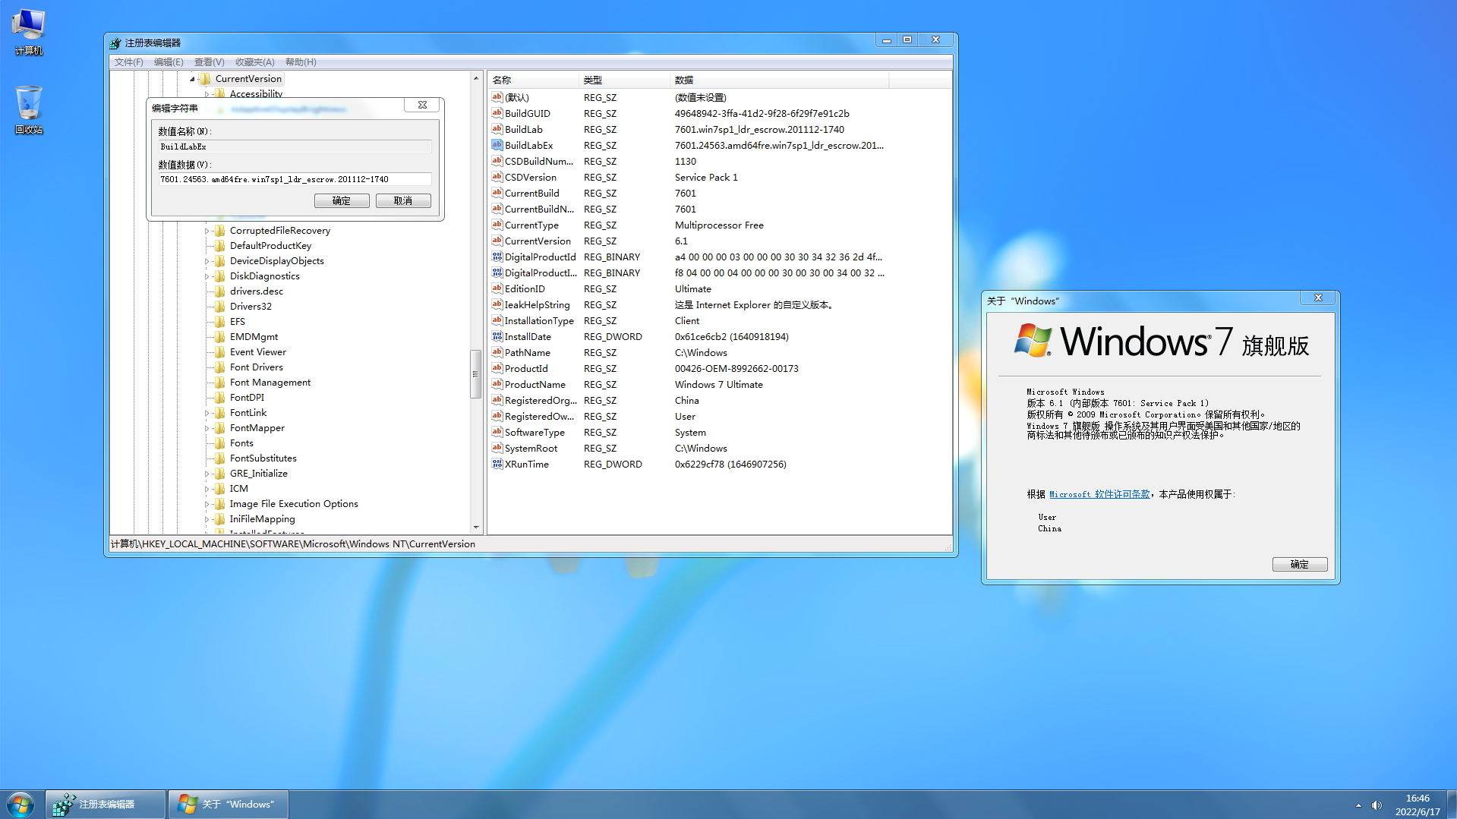This screenshot has width=1457, height=819.
Task: Click the Drivers32 folder icon
Action: click(220, 307)
